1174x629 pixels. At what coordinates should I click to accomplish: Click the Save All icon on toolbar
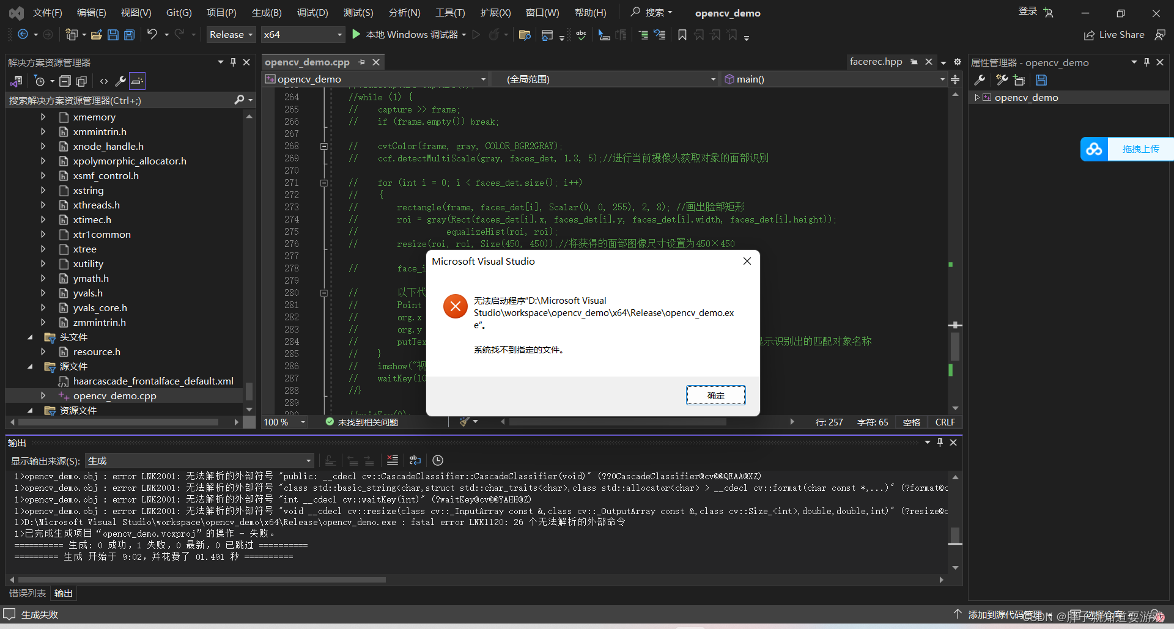point(128,35)
